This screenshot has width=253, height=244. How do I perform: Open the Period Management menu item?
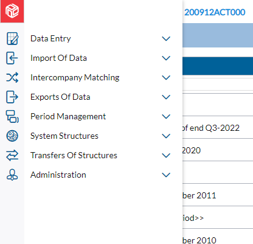[x=68, y=117]
